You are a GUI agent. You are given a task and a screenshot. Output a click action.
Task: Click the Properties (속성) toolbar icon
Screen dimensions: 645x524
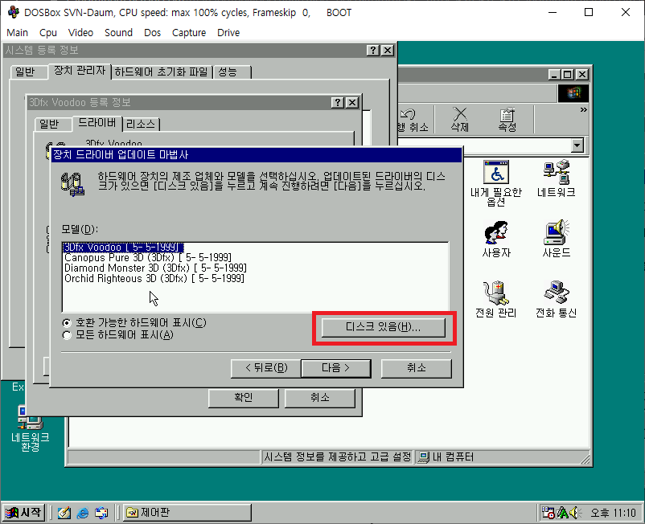[507, 120]
